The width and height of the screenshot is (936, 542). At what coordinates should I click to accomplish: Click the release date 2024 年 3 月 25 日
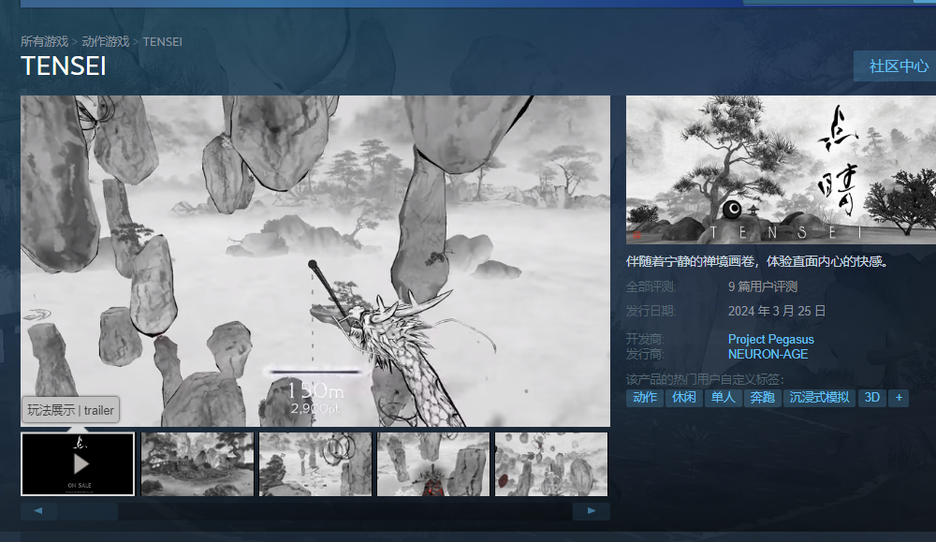pos(777,311)
